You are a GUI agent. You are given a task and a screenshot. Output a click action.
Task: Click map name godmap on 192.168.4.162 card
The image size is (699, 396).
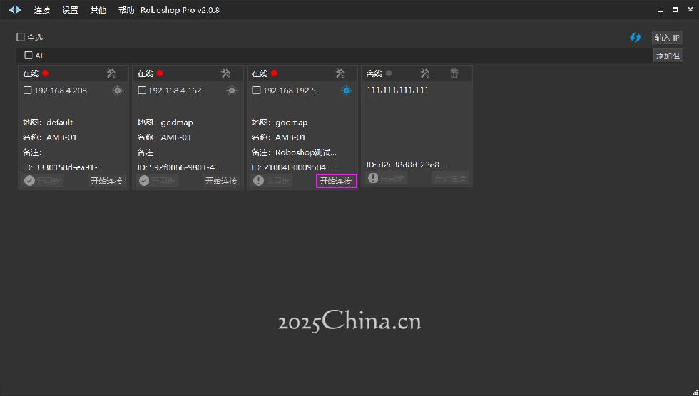click(x=177, y=123)
